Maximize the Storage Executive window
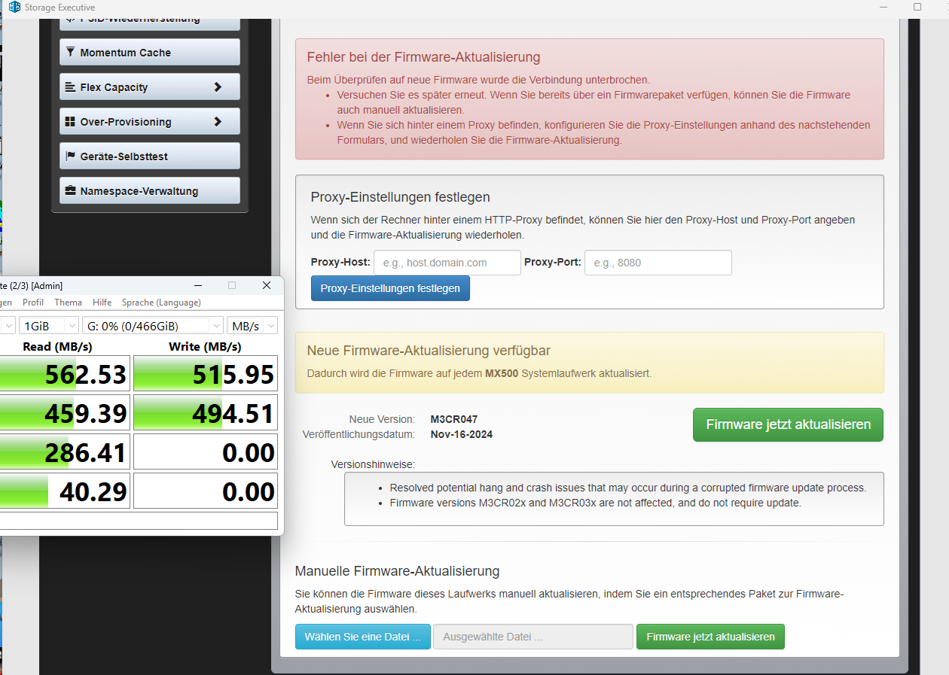The width and height of the screenshot is (949, 675). point(917,7)
